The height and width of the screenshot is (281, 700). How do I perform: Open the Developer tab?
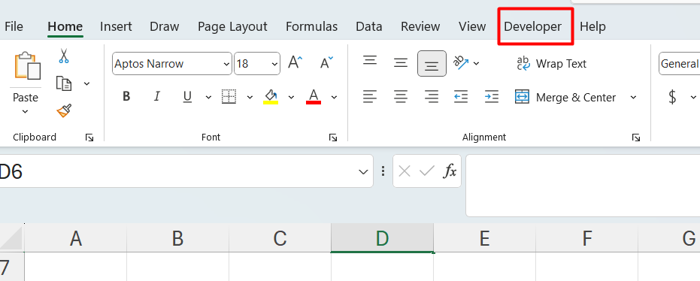pyautogui.click(x=532, y=26)
